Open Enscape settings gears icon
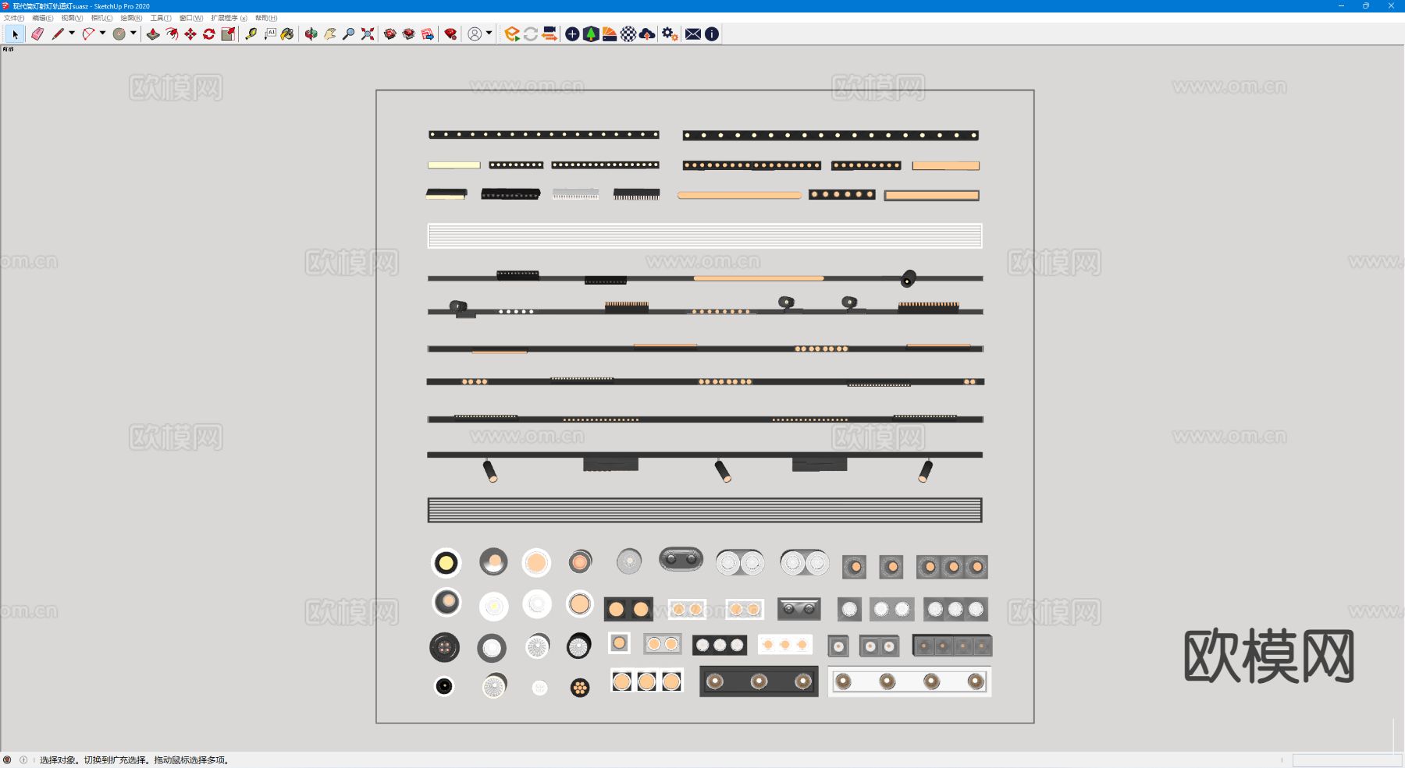Screen dimensions: 1405x768 tap(670, 34)
